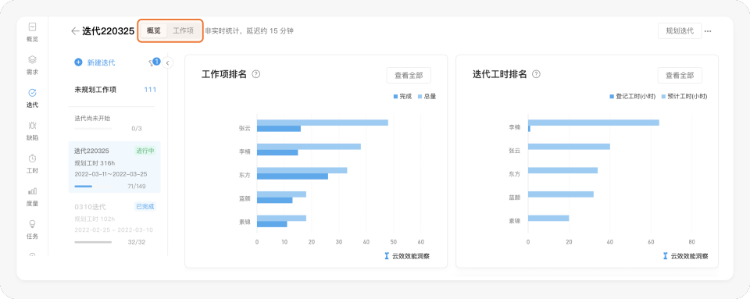Screen dimensions: 750x299
Task: Click 云效效能洞察 icon under 迭代工时排名 chart
Action: tap(665, 256)
